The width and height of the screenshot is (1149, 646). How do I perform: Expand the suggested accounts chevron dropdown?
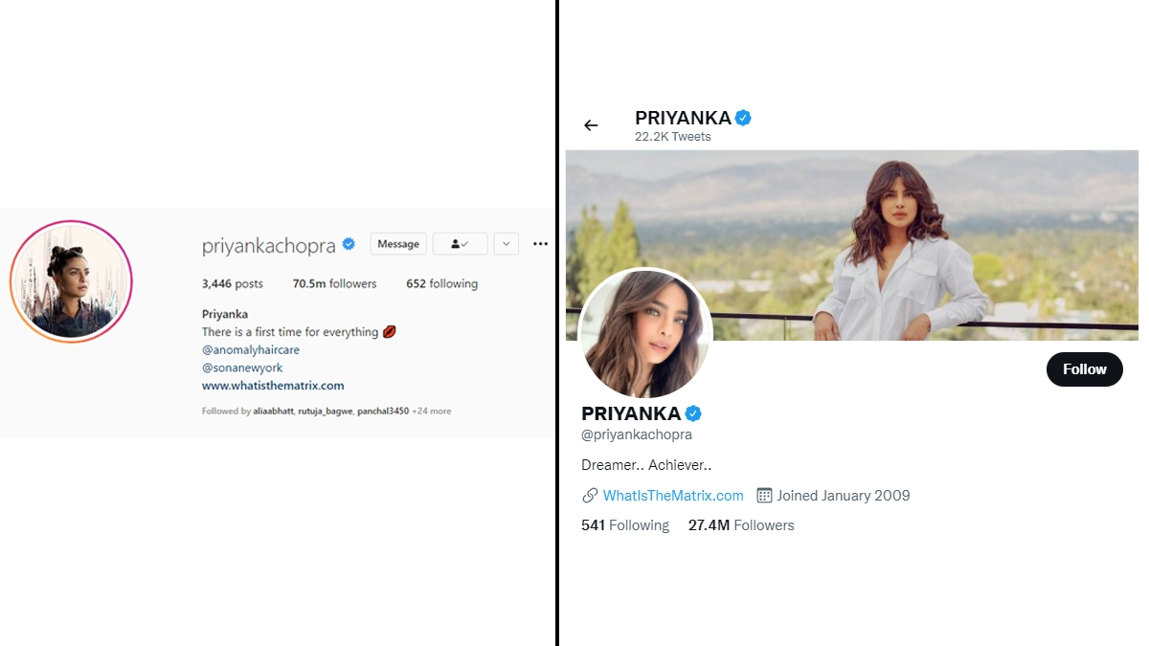507,244
